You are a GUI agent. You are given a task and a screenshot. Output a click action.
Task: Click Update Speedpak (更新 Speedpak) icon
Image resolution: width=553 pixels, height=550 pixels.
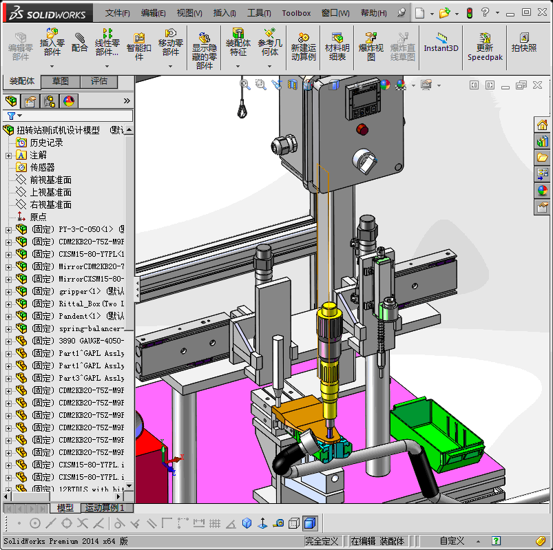pos(485,47)
